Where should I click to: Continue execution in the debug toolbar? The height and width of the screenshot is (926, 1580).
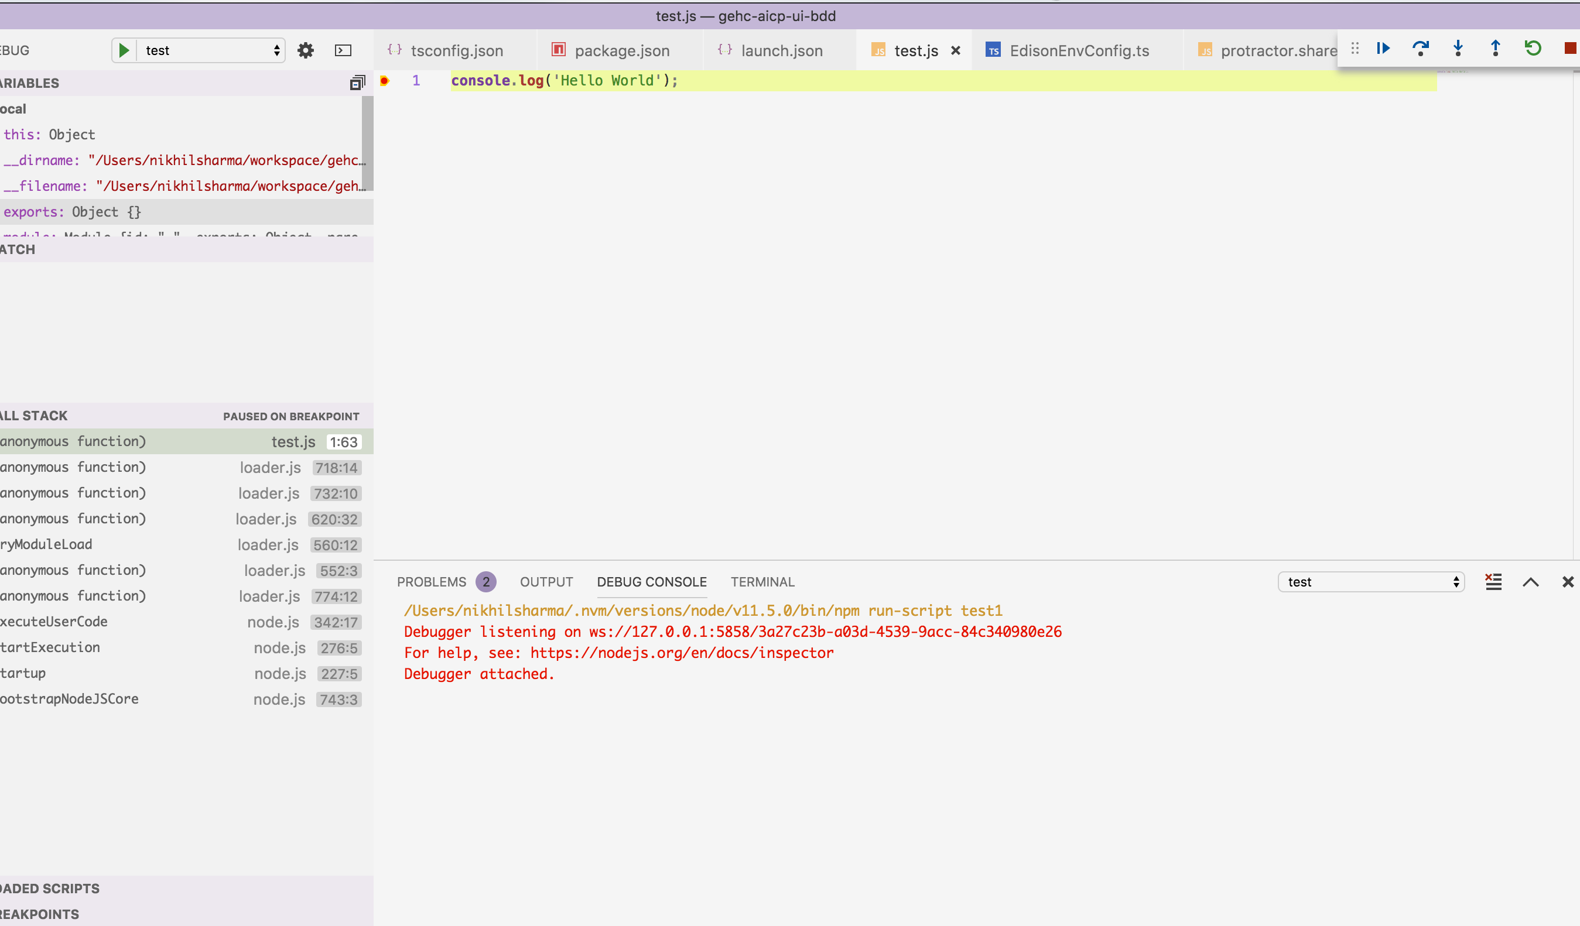click(1384, 48)
